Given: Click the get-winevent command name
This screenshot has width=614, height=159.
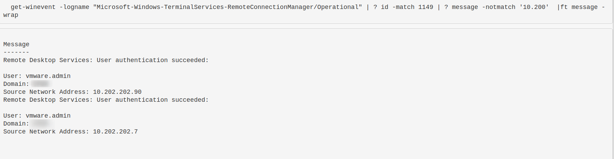Looking at the screenshot, I should tap(33, 7).
